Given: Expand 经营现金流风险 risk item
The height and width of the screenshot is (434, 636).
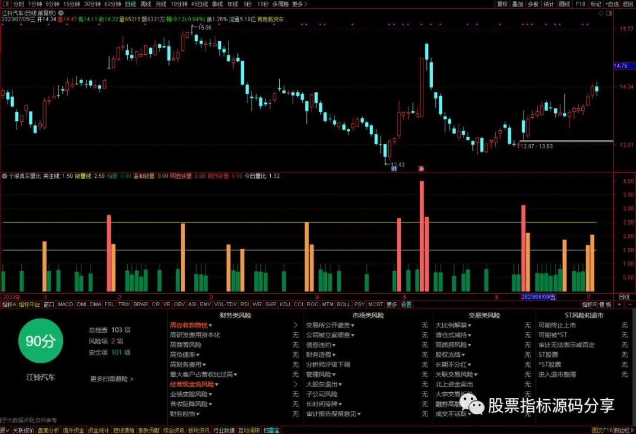Looking at the screenshot, I should coord(194,384).
